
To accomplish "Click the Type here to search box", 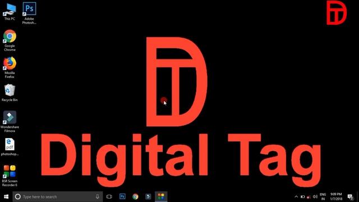I will (x=57, y=197).
